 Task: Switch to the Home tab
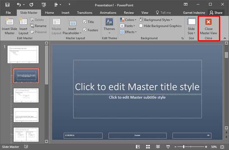click(x=50, y=13)
